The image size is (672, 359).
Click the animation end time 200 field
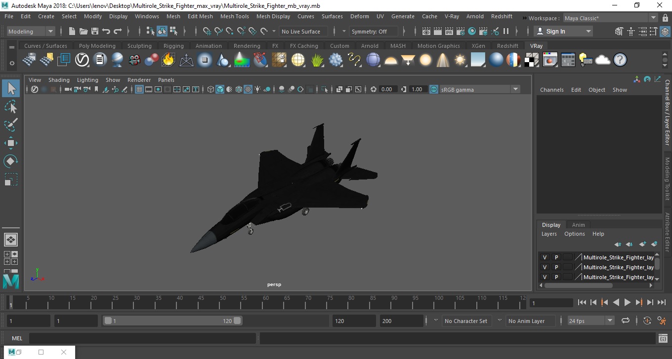pyautogui.click(x=402, y=321)
